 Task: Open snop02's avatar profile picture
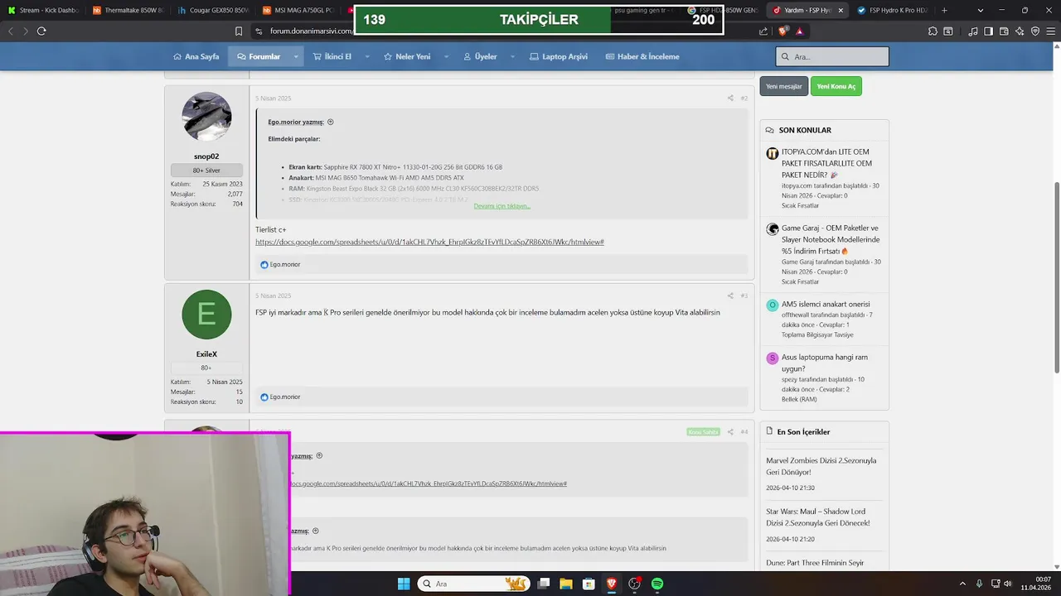(206, 117)
